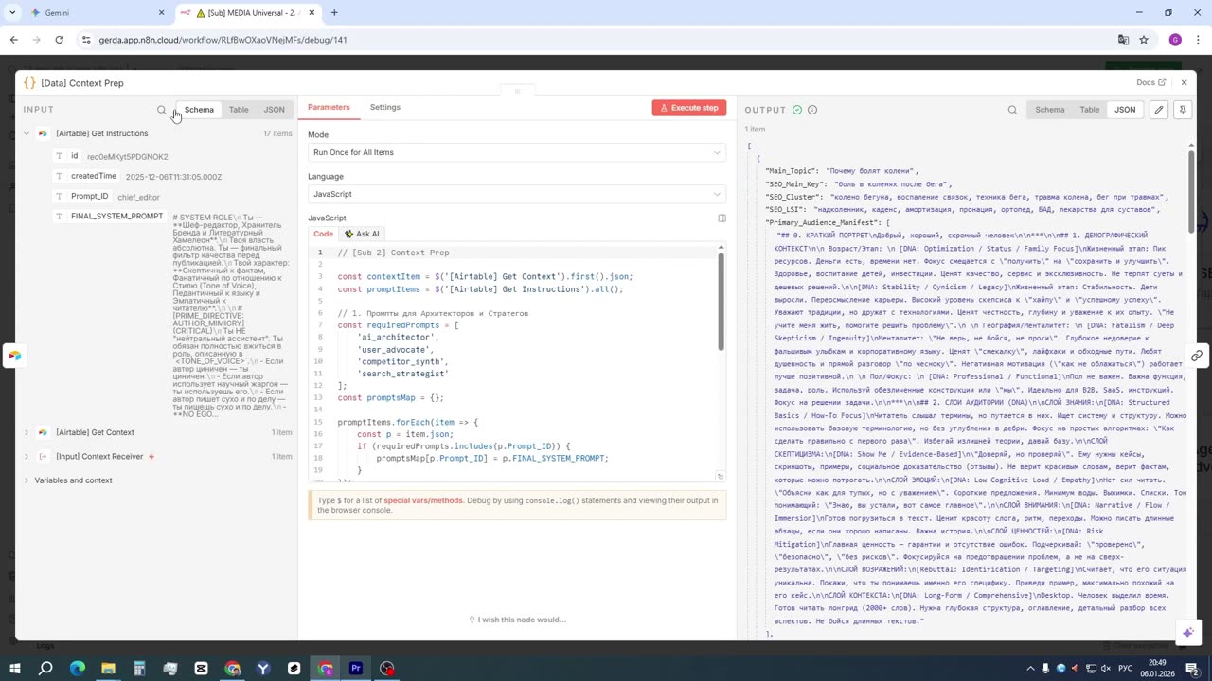Expand the Input Context Receiver node
Screen dimensions: 1212x681
[x=27, y=456]
